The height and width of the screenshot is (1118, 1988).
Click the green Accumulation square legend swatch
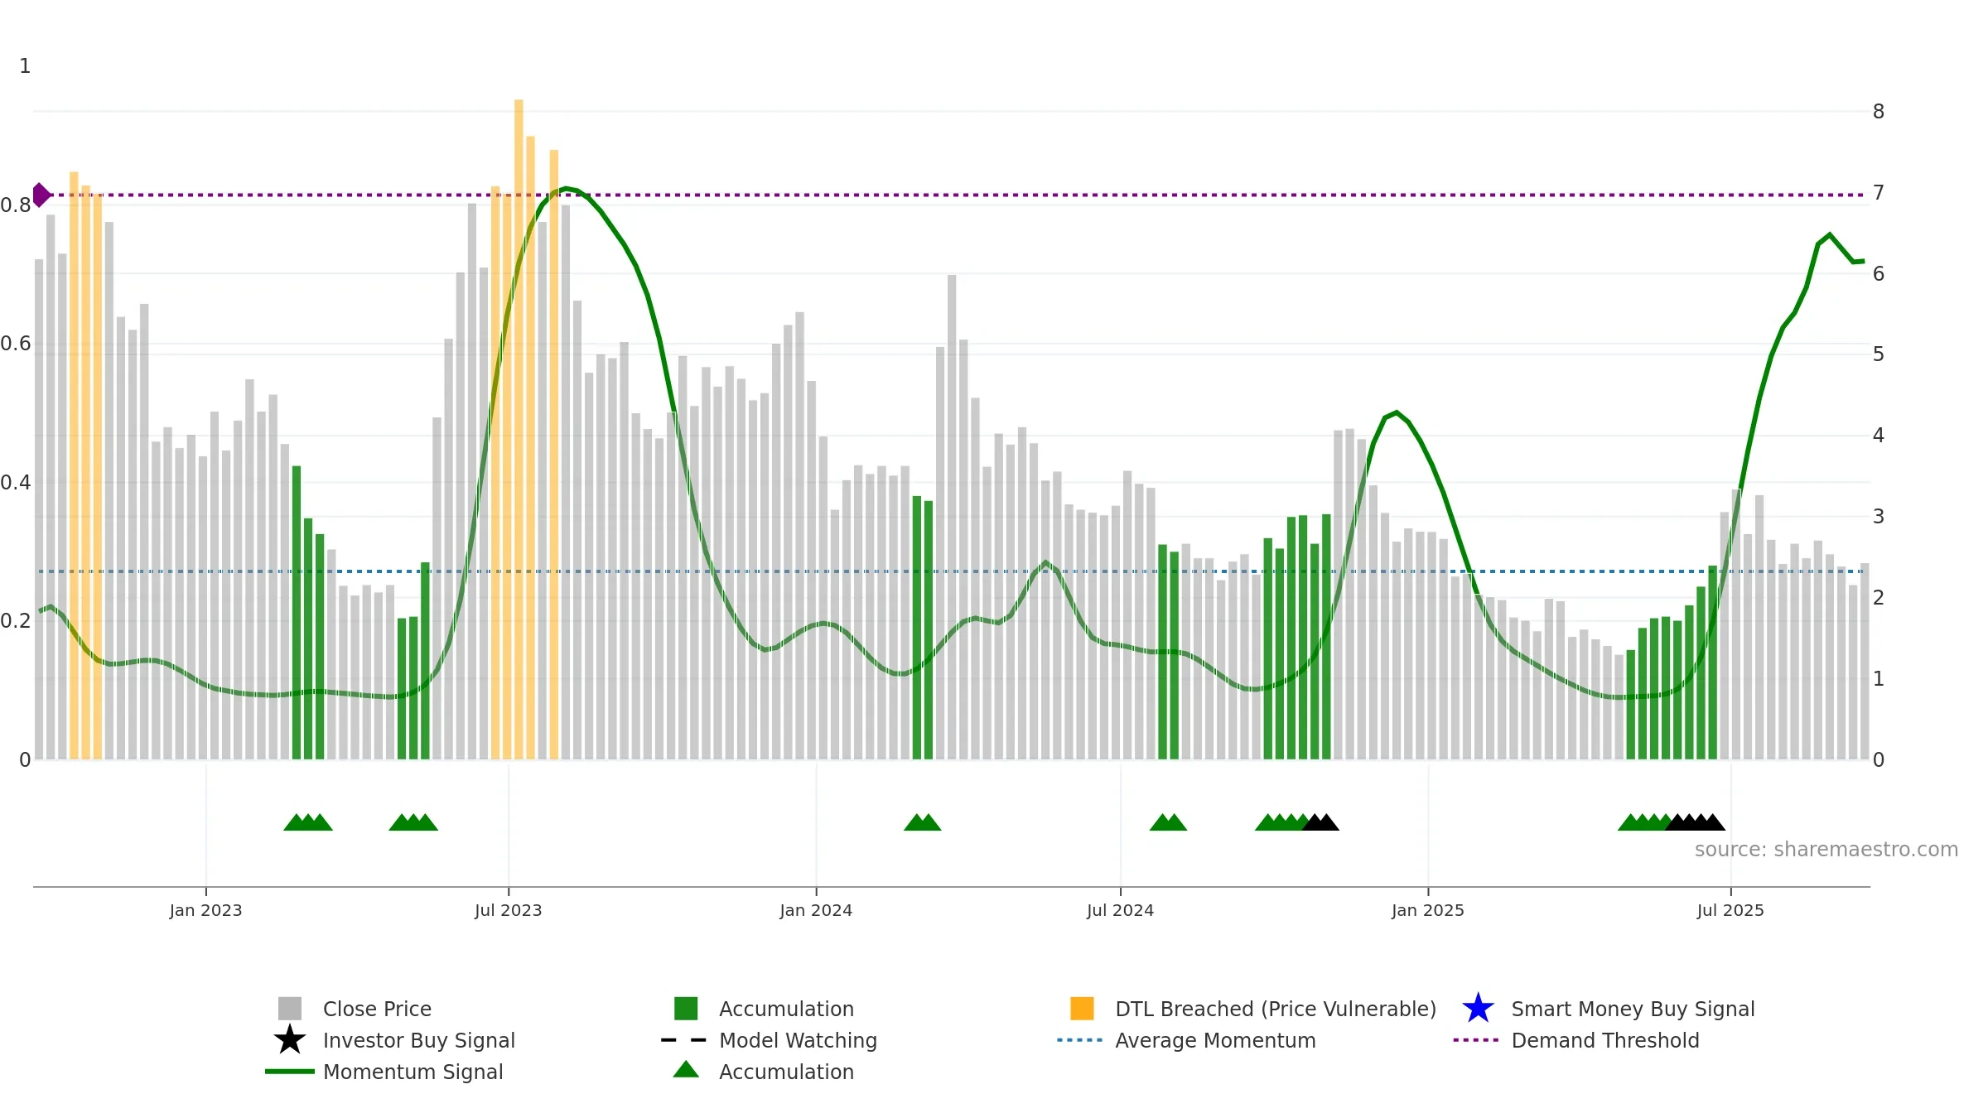[686, 1009]
